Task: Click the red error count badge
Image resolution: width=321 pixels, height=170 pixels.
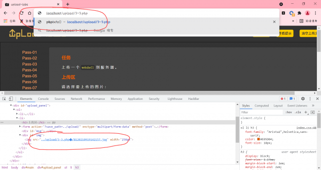Action: [283, 99]
